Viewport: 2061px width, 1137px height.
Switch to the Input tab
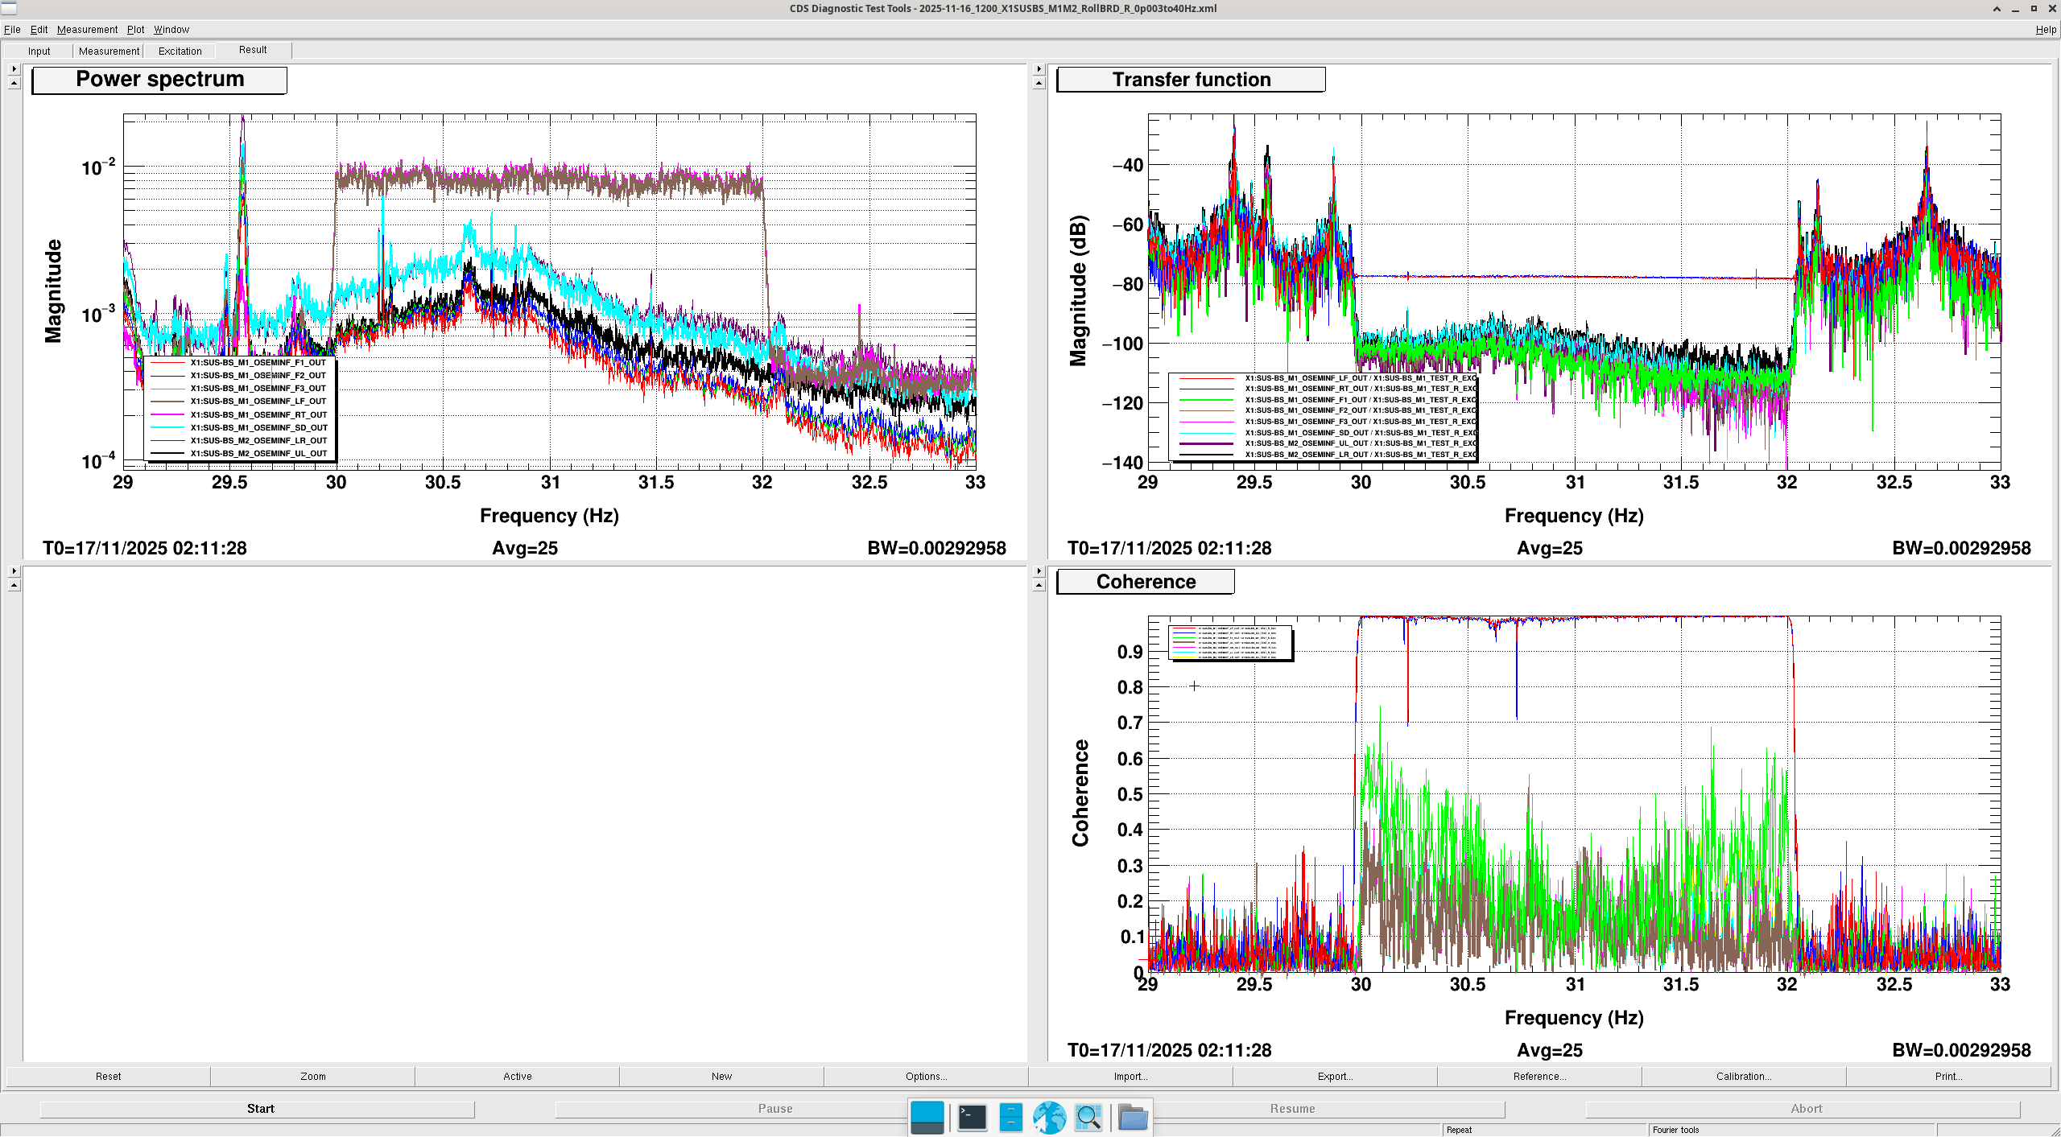tap(39, 51)
